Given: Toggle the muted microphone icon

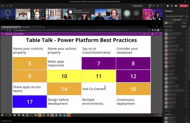Looking at the screenshot, I should [x=172, y=6].
